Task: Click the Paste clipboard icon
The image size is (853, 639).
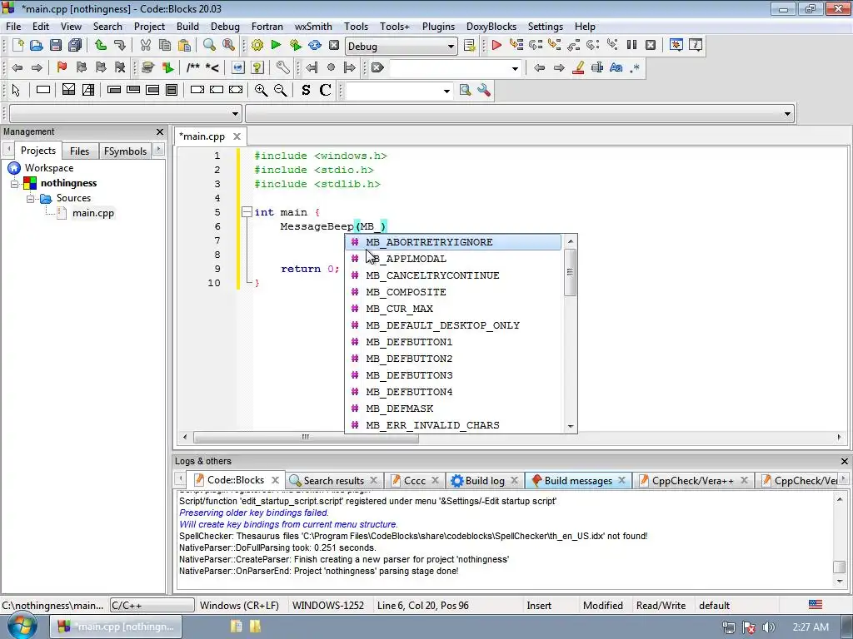Action: tap(184, 45)
